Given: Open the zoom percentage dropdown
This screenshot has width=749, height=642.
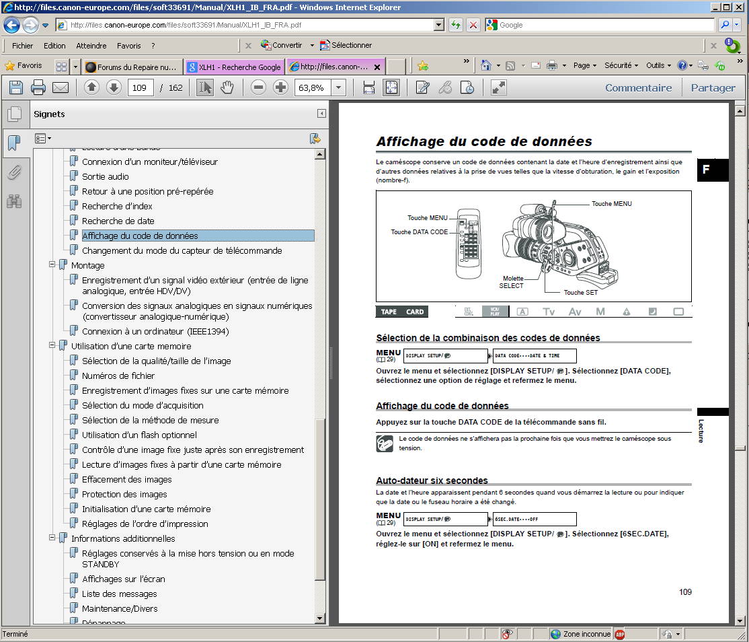Looking at the screenshot, I should pos(338,87).
